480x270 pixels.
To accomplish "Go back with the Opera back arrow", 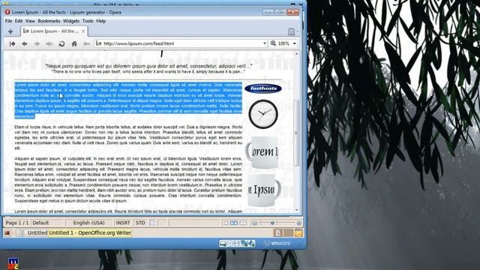I will click(25, 43).
